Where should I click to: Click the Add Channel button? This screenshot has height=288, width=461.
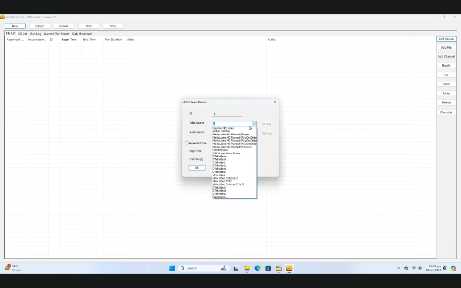(x=446, y=57)
